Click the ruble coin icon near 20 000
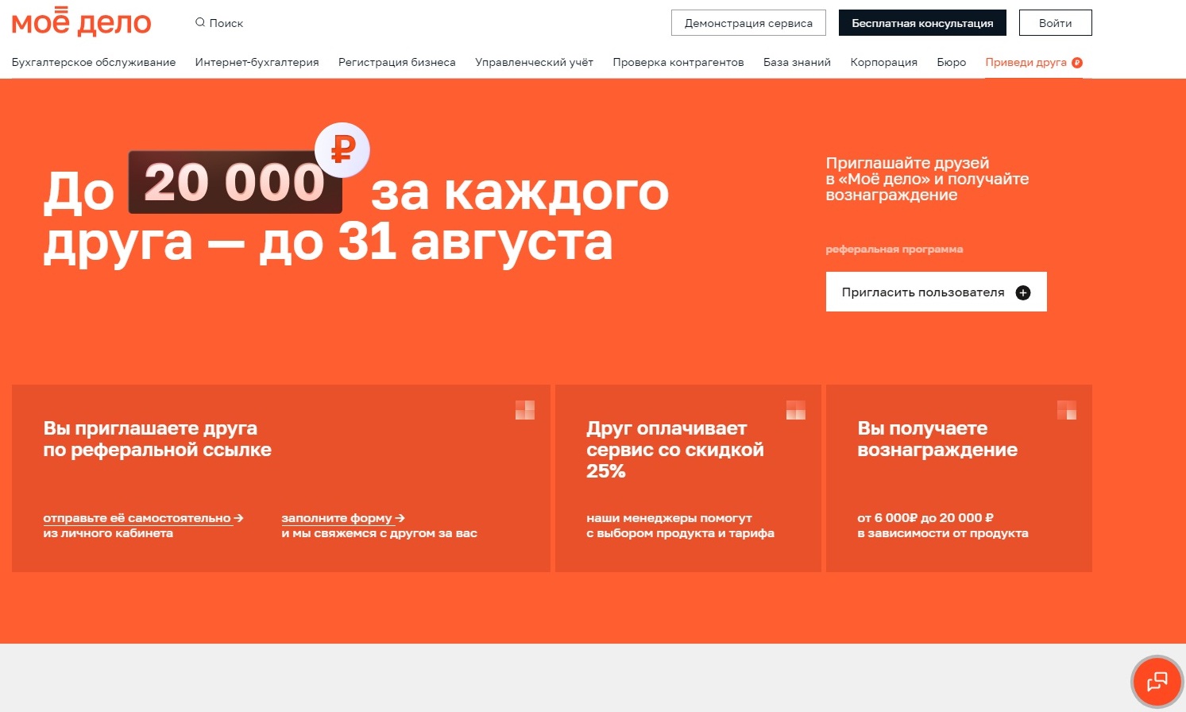This screenshot has width=1186, height=712. [x=342, y=149]
